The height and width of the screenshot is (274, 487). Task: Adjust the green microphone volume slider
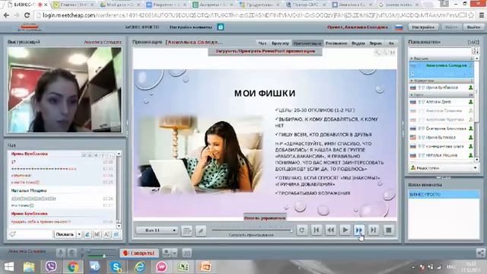101,256
